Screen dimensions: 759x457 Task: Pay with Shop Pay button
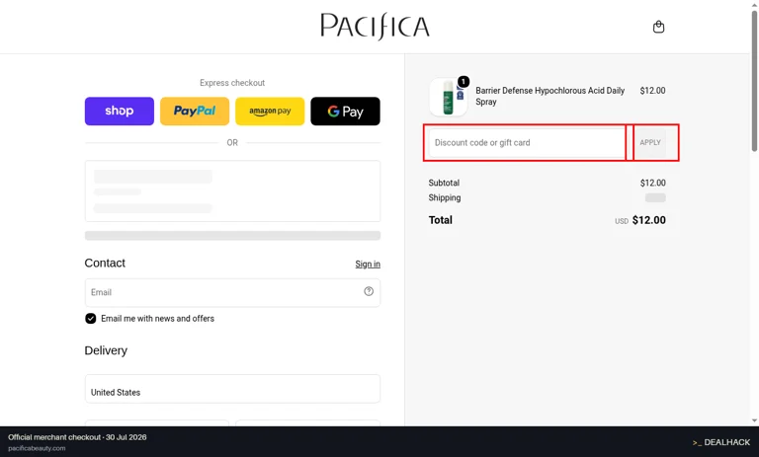pos(119,111)
